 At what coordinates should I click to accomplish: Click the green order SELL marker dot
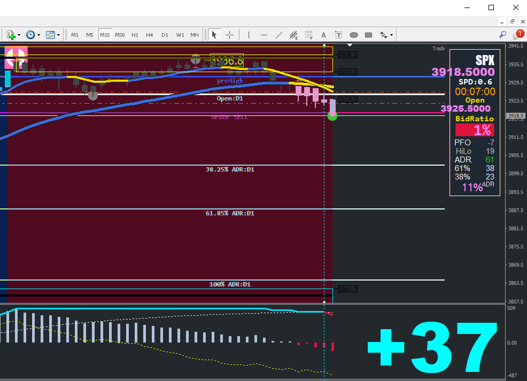332,116
